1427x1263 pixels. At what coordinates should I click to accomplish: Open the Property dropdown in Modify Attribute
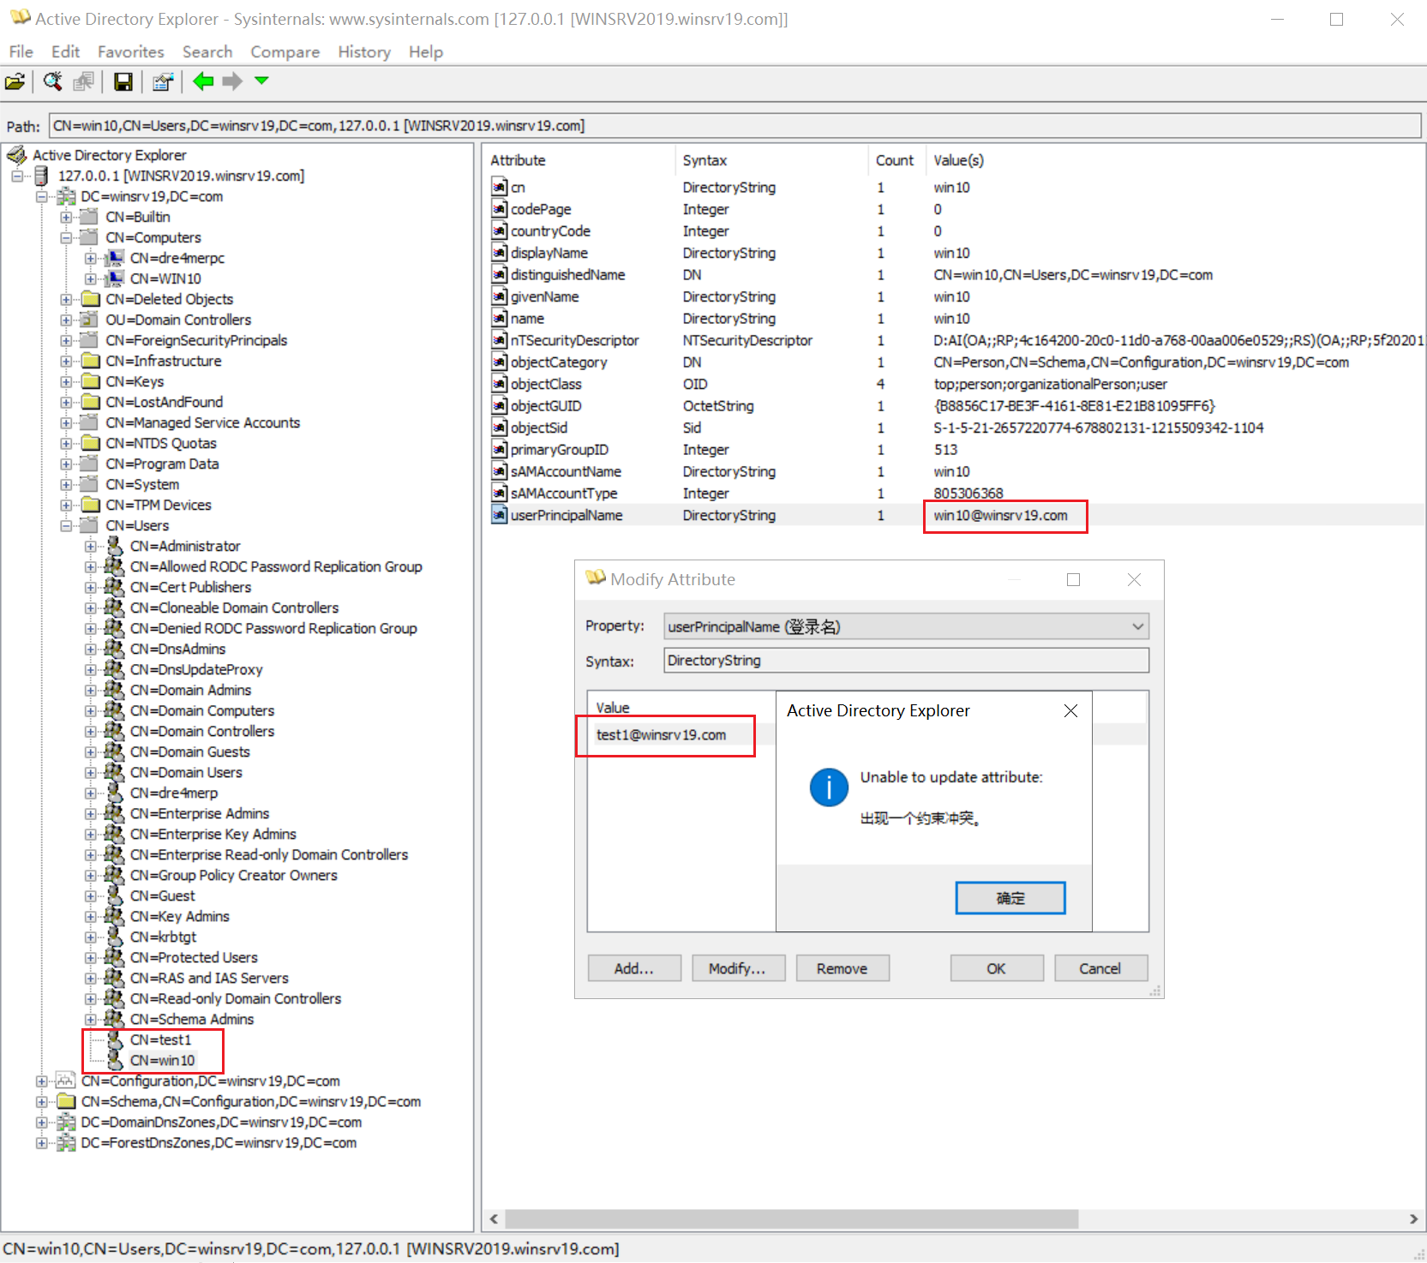point(1137,626)
